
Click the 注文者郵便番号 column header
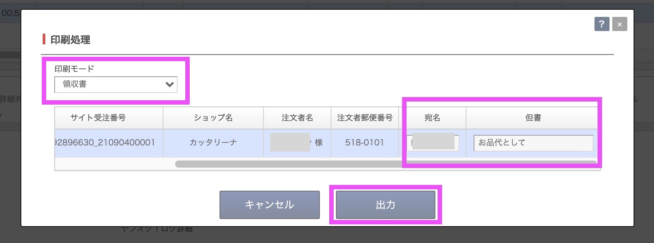tap(364, 118)
